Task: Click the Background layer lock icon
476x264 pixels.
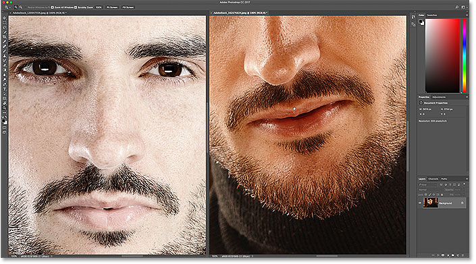Action: pyautogui.click(x=462, y=203)
